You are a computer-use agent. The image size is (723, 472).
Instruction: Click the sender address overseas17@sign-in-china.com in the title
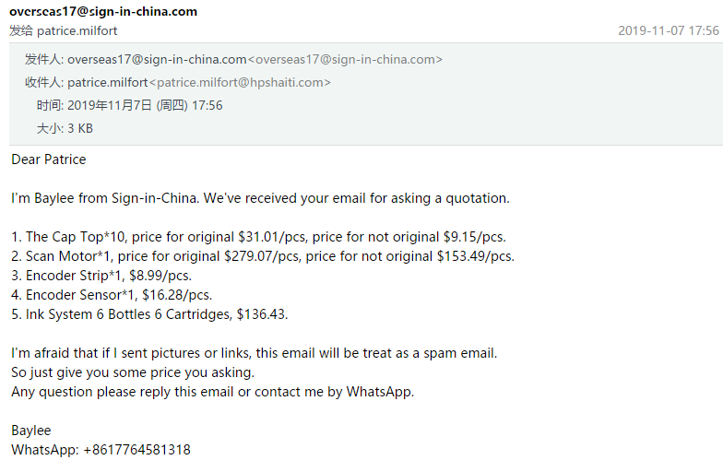[103, 11]
